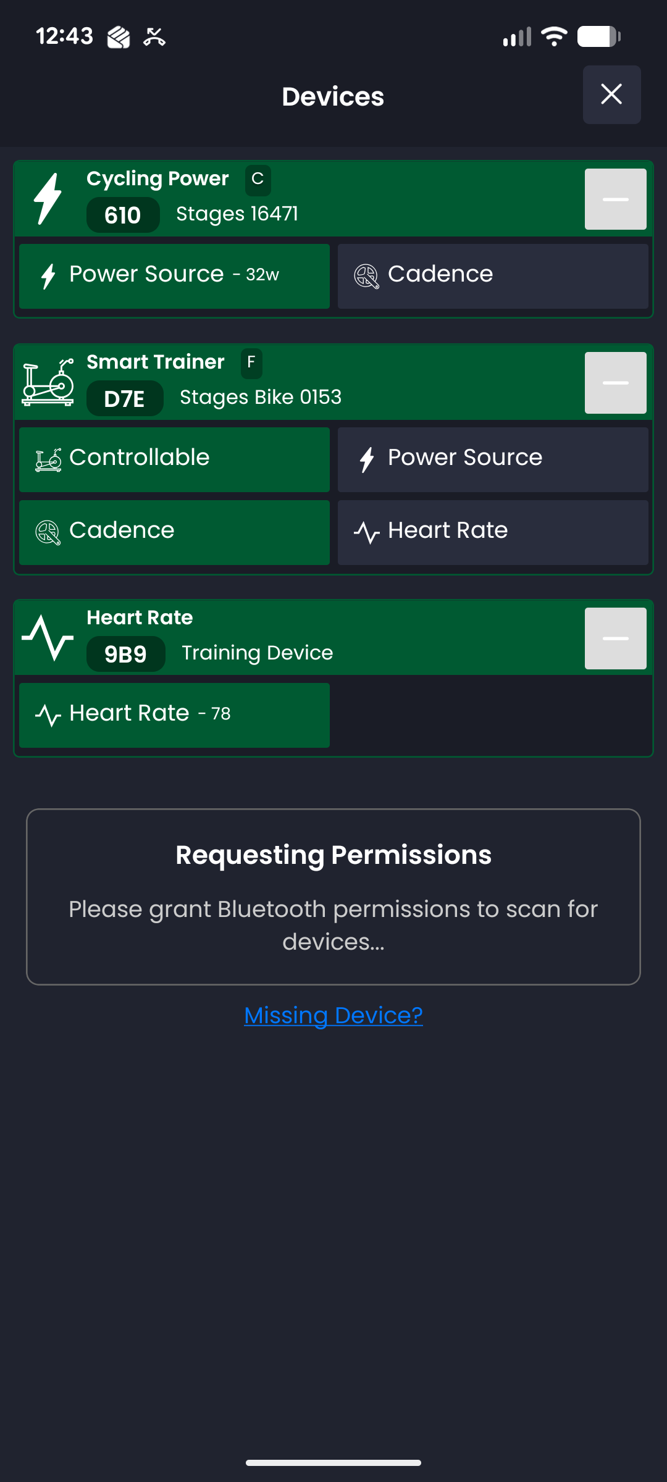Remove the Smart Trainer Stages Bike device
667x1482 pixels.
coord(615,383)
